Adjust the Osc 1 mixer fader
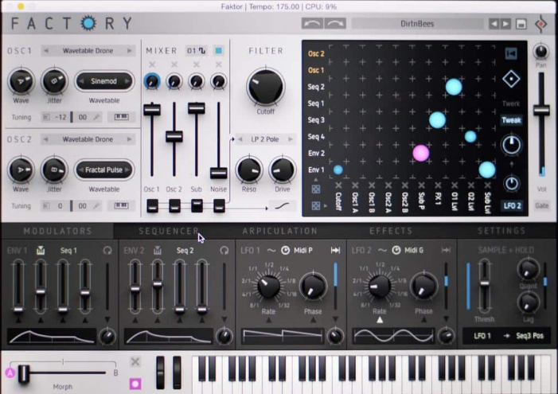The width and height of the screenshot is (558, 394). point(152,109)
